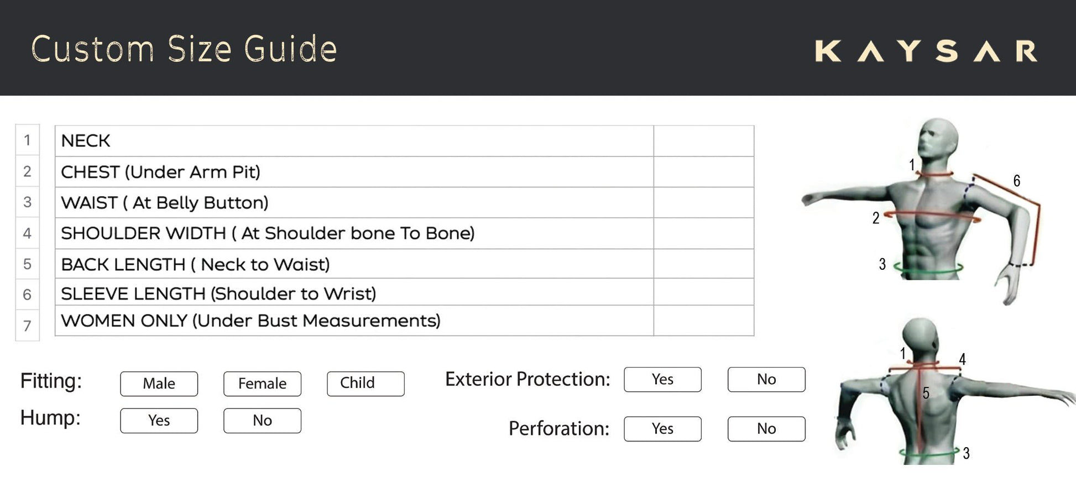Select No for Hump
Image resolution: width=1076 pixels, height=488 pixels.
(x=262, y=421)
